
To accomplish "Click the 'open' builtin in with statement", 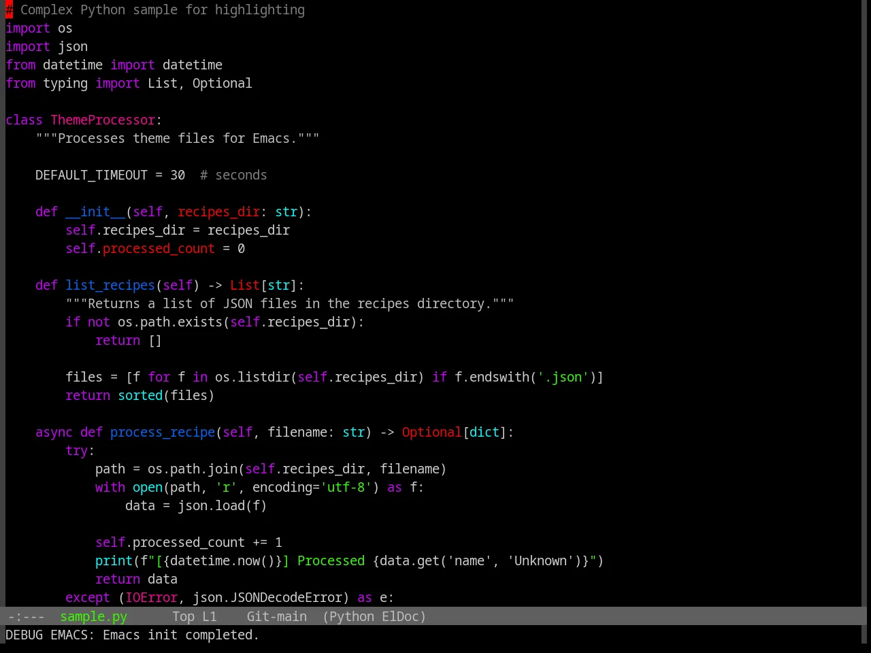I will pyautogui.click(x=148, y=487).
